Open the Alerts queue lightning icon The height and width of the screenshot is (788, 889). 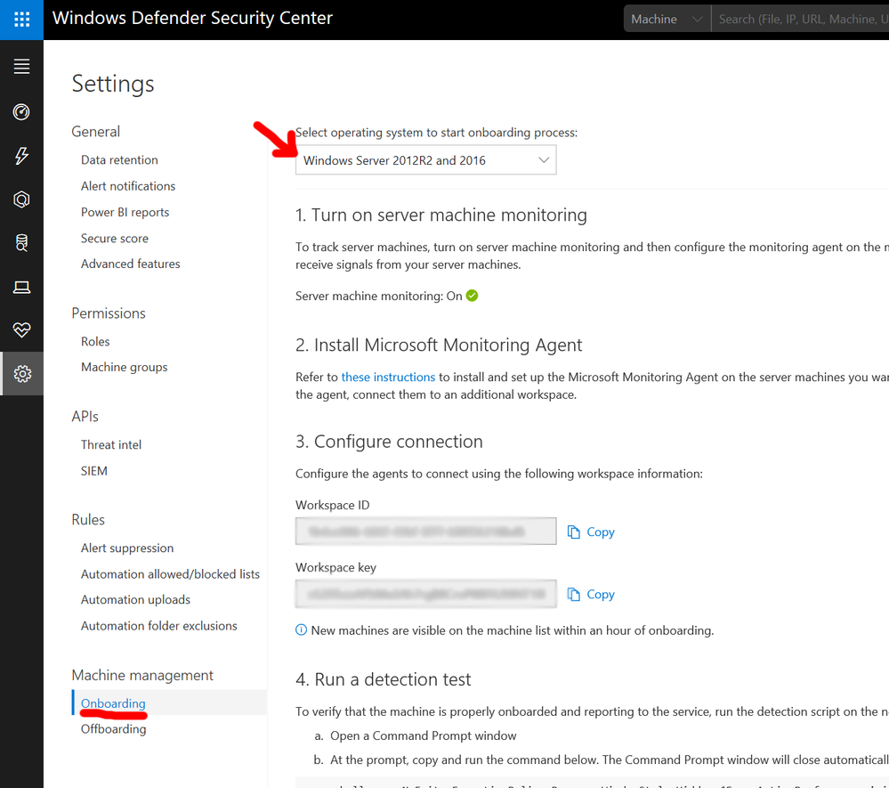click(x=21, y=156)
